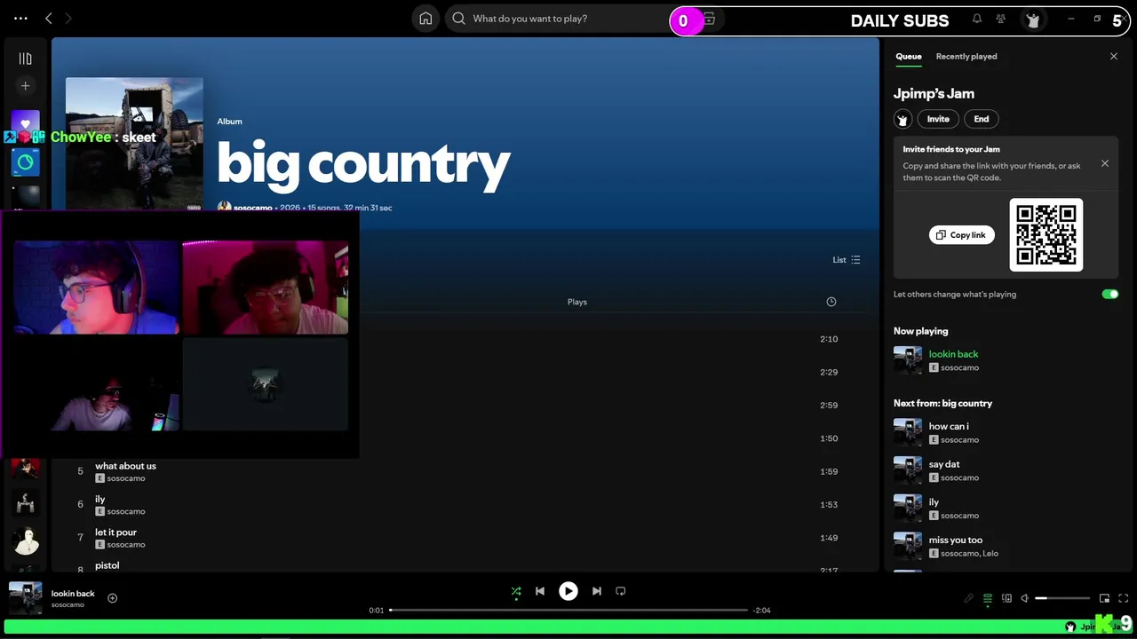Click sosocamo, Lelo artist text in queue

click(969, 554)
